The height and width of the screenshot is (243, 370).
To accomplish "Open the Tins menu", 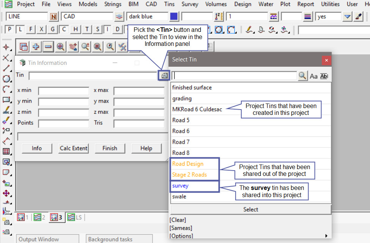I will [x=169, y=4].
